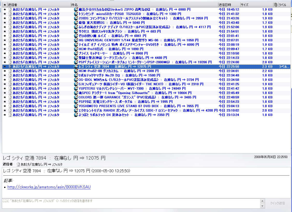Viewport: 292px width, 212px height.
Task: Open the ckworks.jp amatomo link in the message
Action: tap(49, 187)
